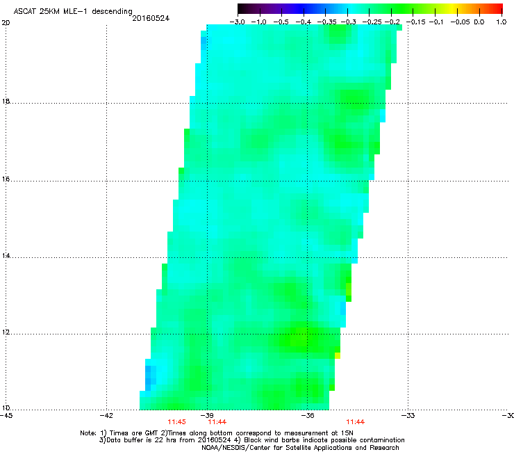Click the "NOAA/NESDIS/Center for Satellite Applications and Research" credit
Viewport: 514px width, 452px height.
click(300, 448)
